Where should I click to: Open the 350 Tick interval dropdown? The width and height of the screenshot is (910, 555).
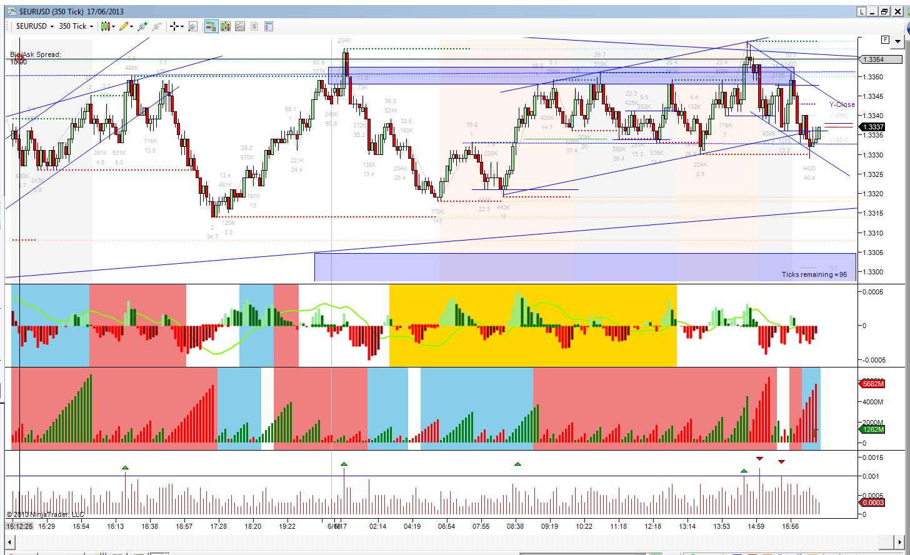click(x=76, y=26)
